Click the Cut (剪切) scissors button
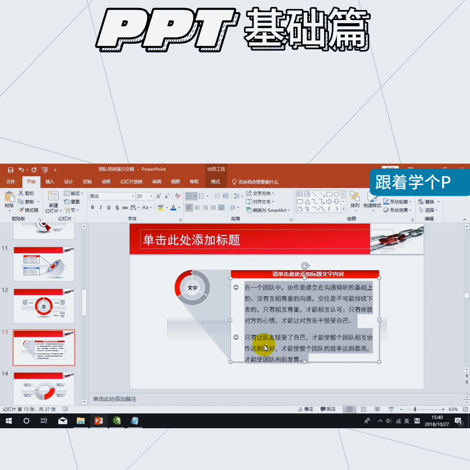This screenshot has width=470, height=470. click(26, 193)
